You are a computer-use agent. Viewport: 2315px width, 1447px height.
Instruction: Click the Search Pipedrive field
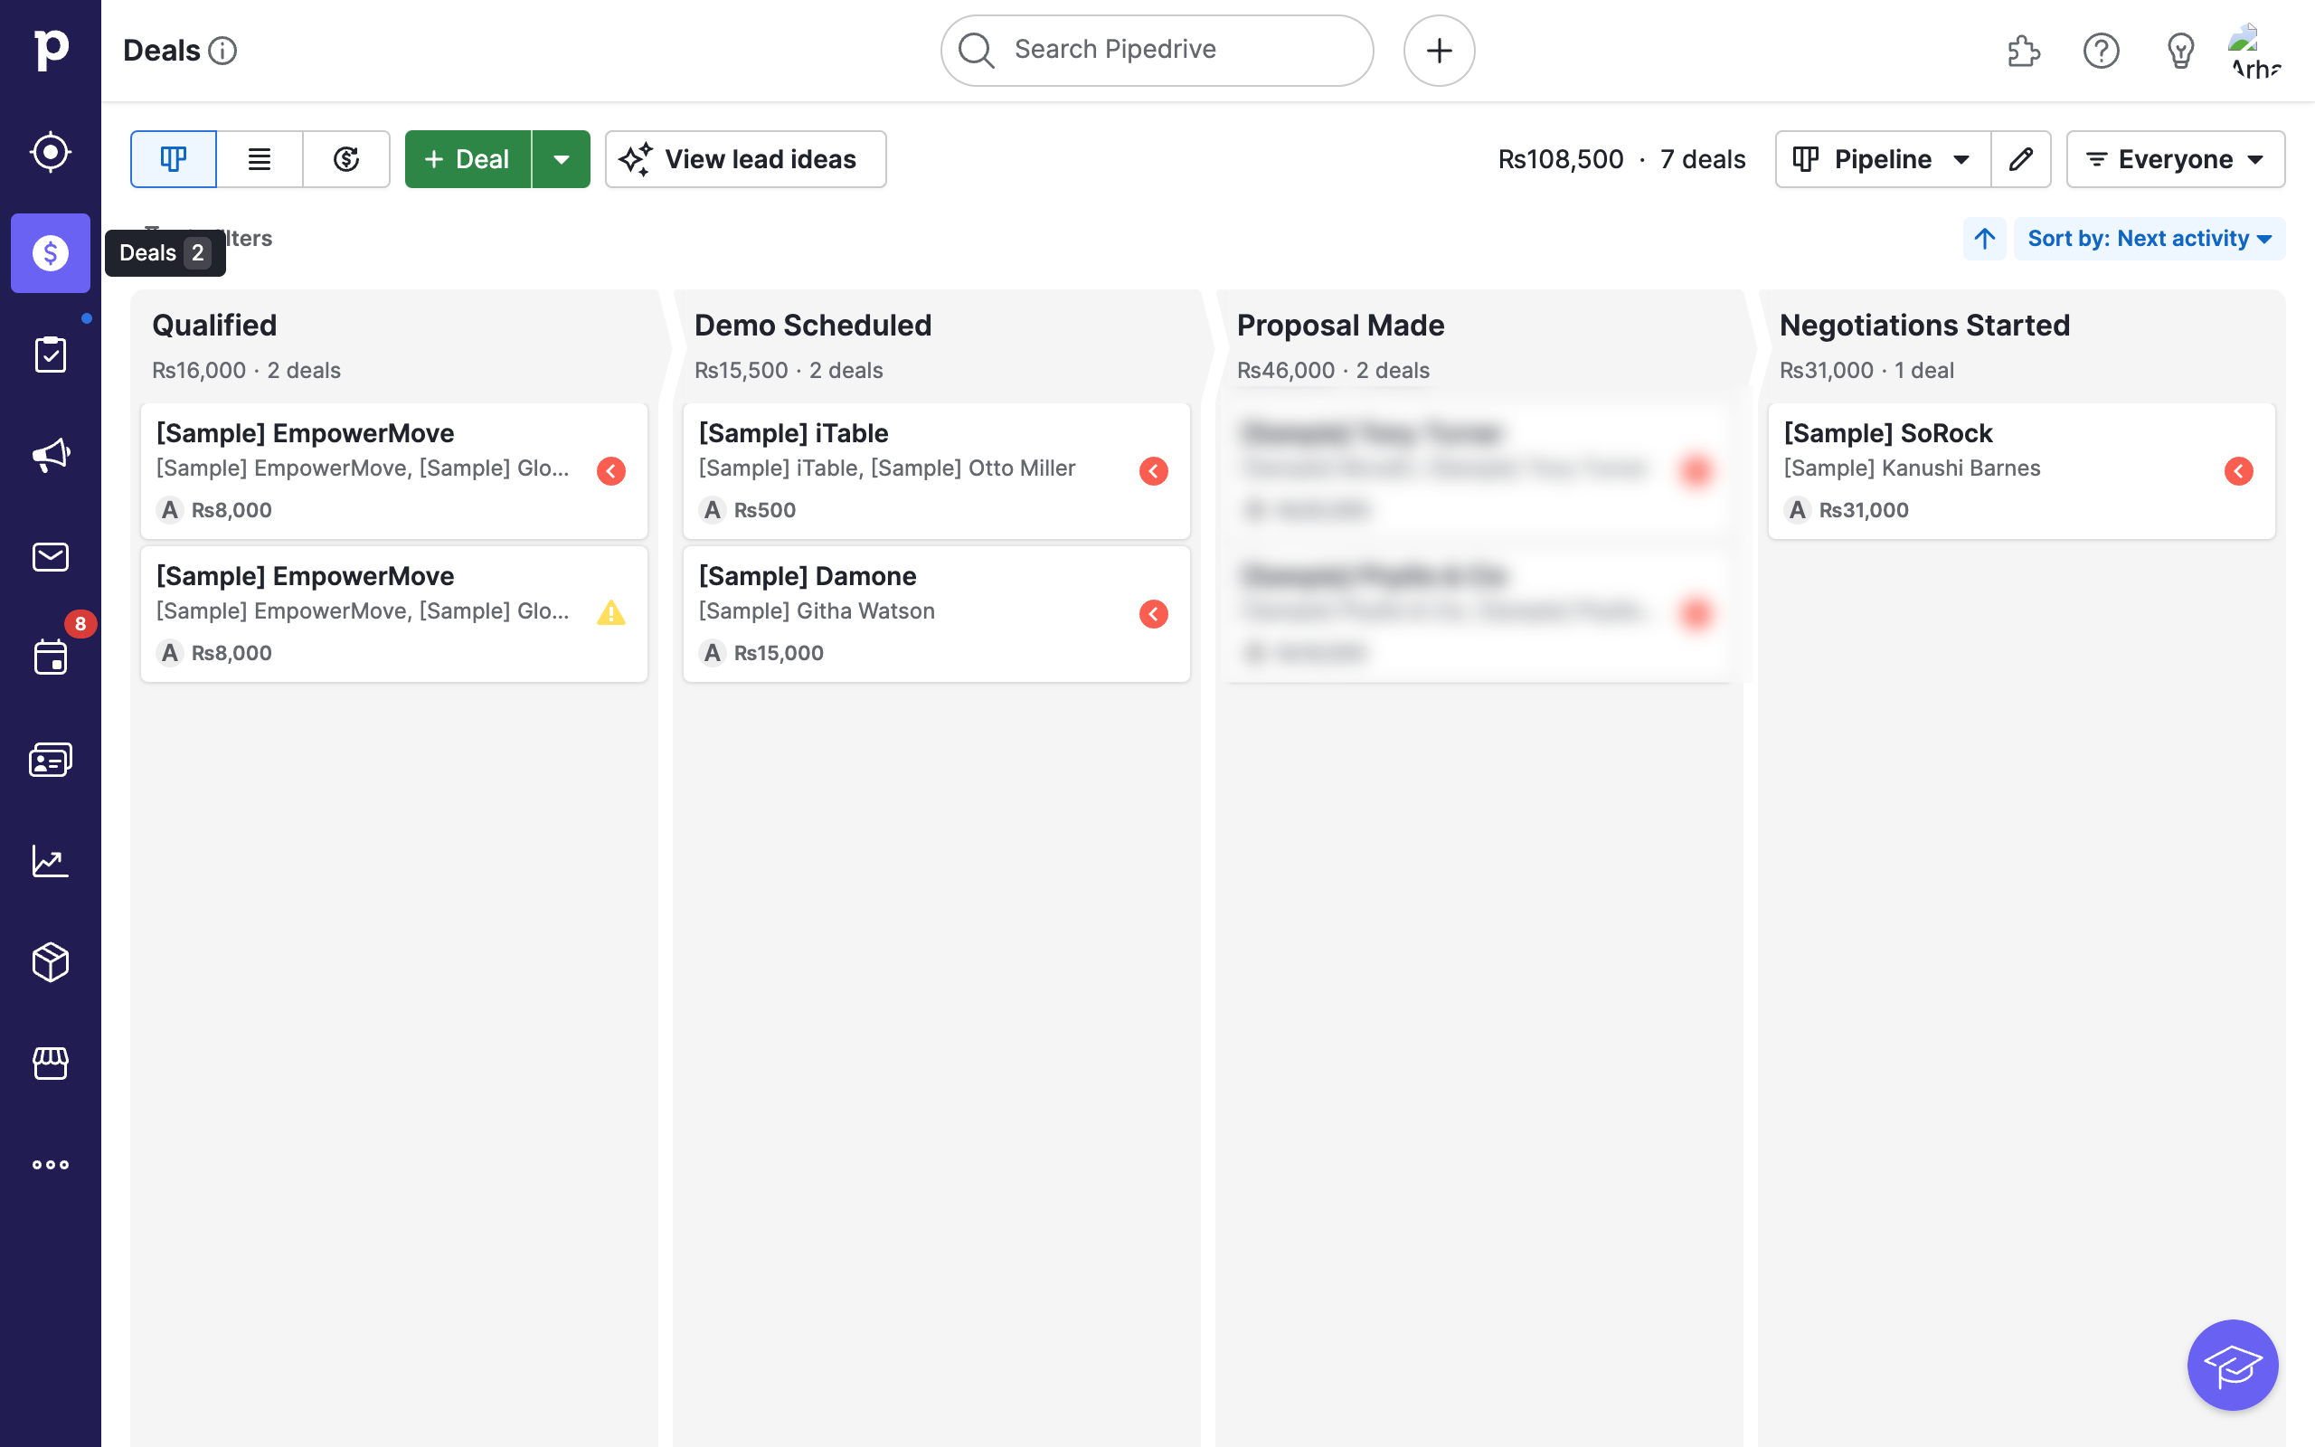pyautogui.click(x=1157, y=50)
